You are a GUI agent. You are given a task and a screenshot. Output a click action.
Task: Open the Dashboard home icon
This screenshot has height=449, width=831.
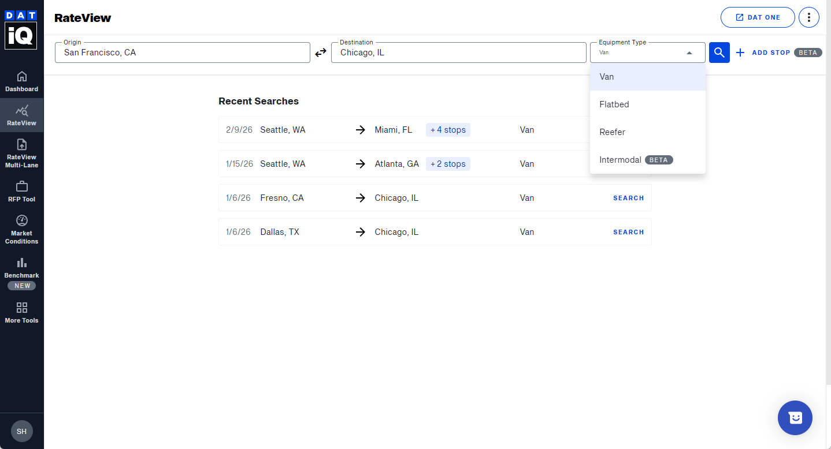pos(21,77)
